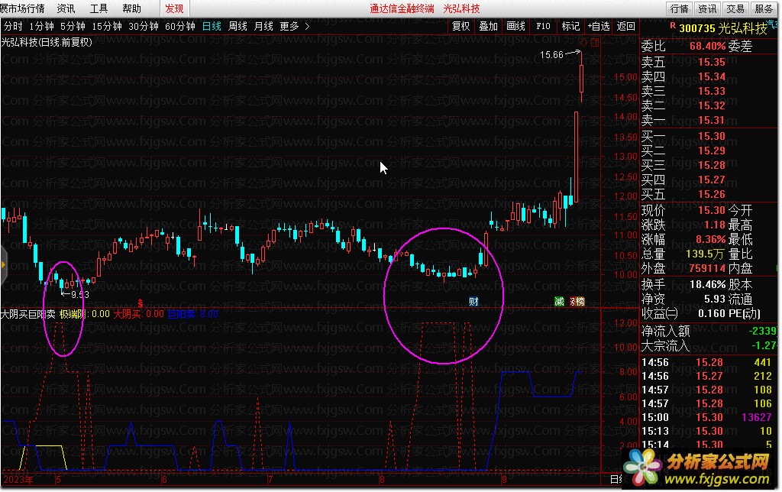Click the 行情 button at top right
This screenshot has height=492, width=782.
679,8
